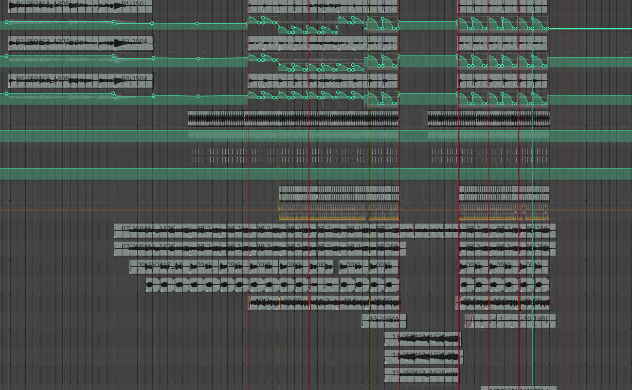The height and width of the screenshot is (390, 632).
Task: Select the clip labeled 08 among the 09 clips
Action: click(321, 267)
